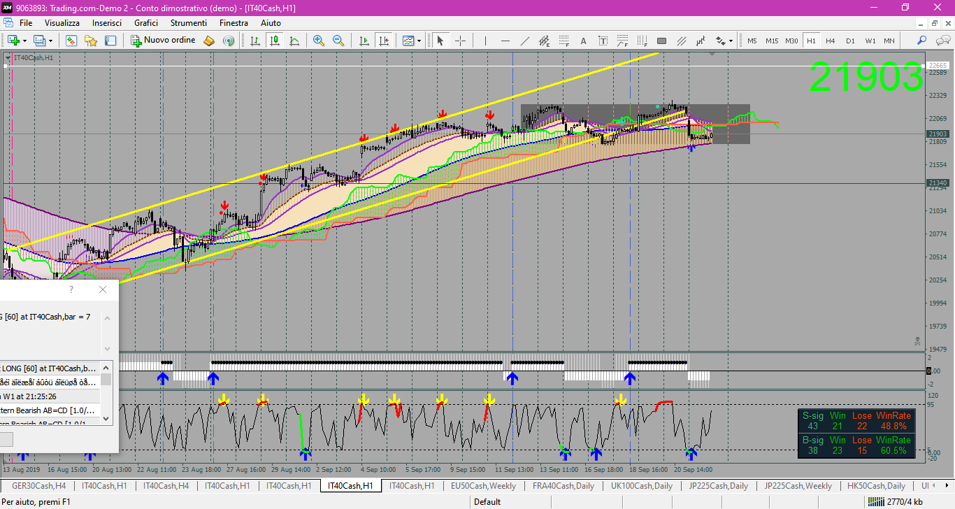Select the horizontal line drawing tool

point(505,41)
